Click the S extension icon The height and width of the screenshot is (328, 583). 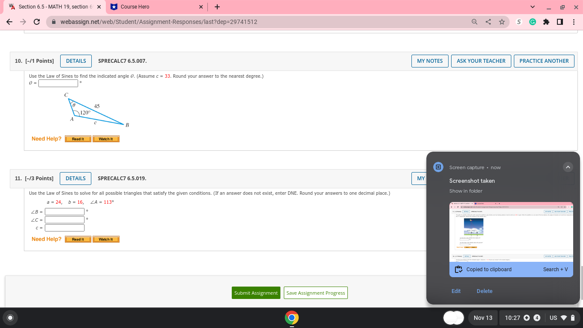(x=519, y=21)
